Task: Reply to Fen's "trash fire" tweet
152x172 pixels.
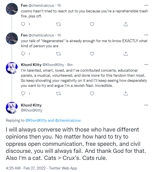Action: click(x=23, y=24)
